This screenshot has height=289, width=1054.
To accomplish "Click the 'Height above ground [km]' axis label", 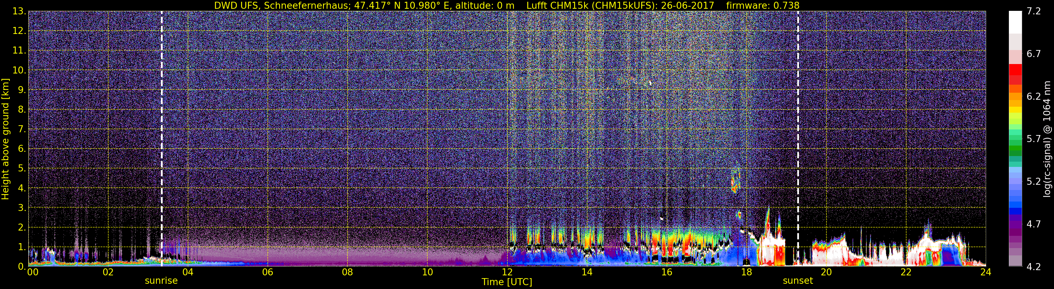I will [5, 139].
